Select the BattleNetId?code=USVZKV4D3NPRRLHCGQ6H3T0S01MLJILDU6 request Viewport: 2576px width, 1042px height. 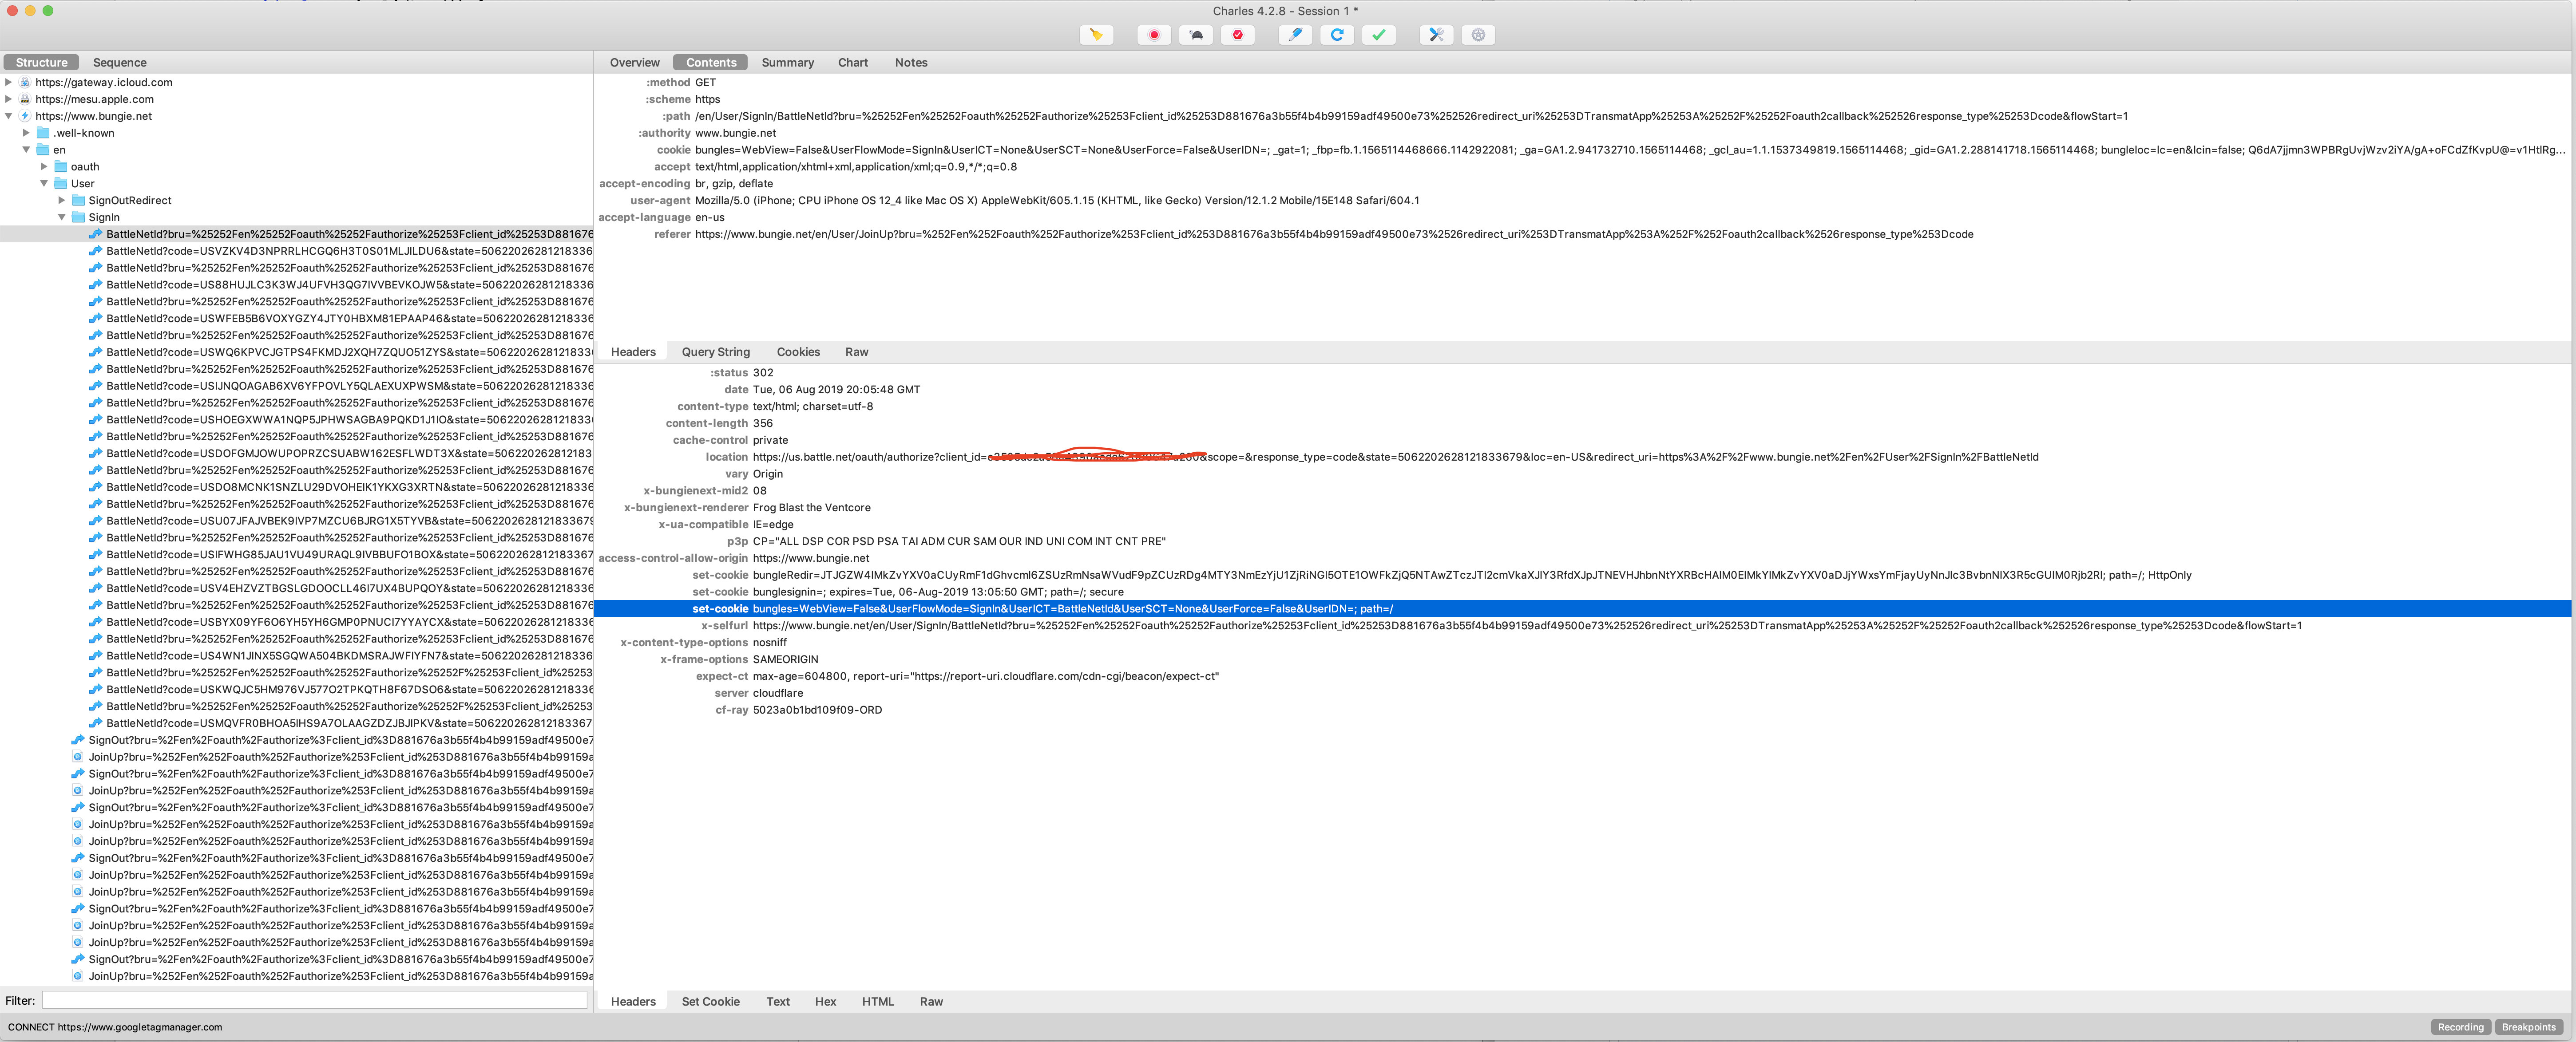[x=297, y=251]
